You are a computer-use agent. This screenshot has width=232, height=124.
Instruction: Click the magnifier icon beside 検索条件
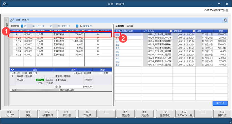coord(81,26)
